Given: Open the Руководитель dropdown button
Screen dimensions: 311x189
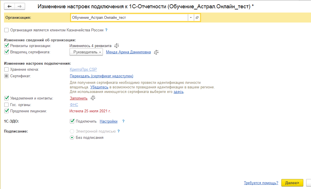Looking at the screenshot, I should tap(86, 52).
